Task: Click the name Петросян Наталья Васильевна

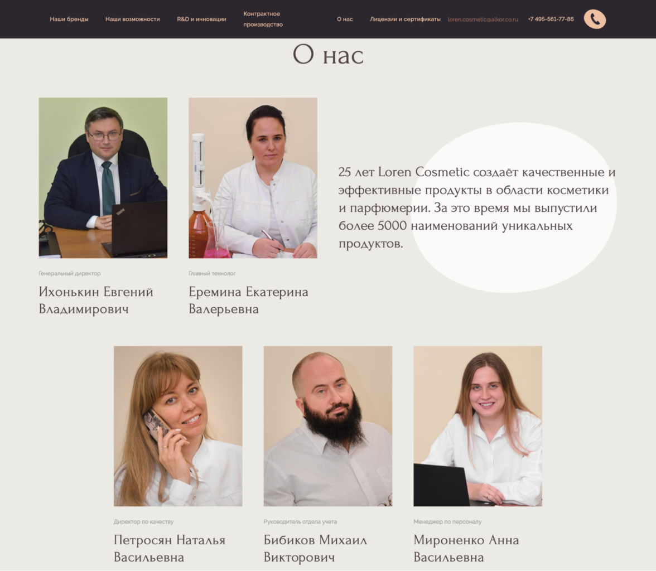Action: (x=170, y=548)
